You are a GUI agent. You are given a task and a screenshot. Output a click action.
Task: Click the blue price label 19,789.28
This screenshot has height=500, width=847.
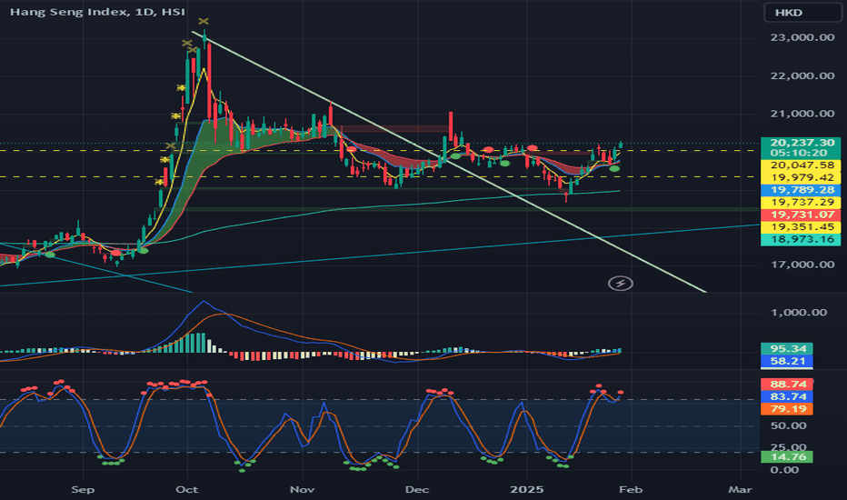802,190
